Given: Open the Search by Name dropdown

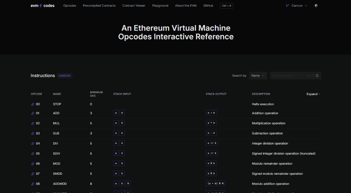Looking at the screenshot, I should (258, 76).
